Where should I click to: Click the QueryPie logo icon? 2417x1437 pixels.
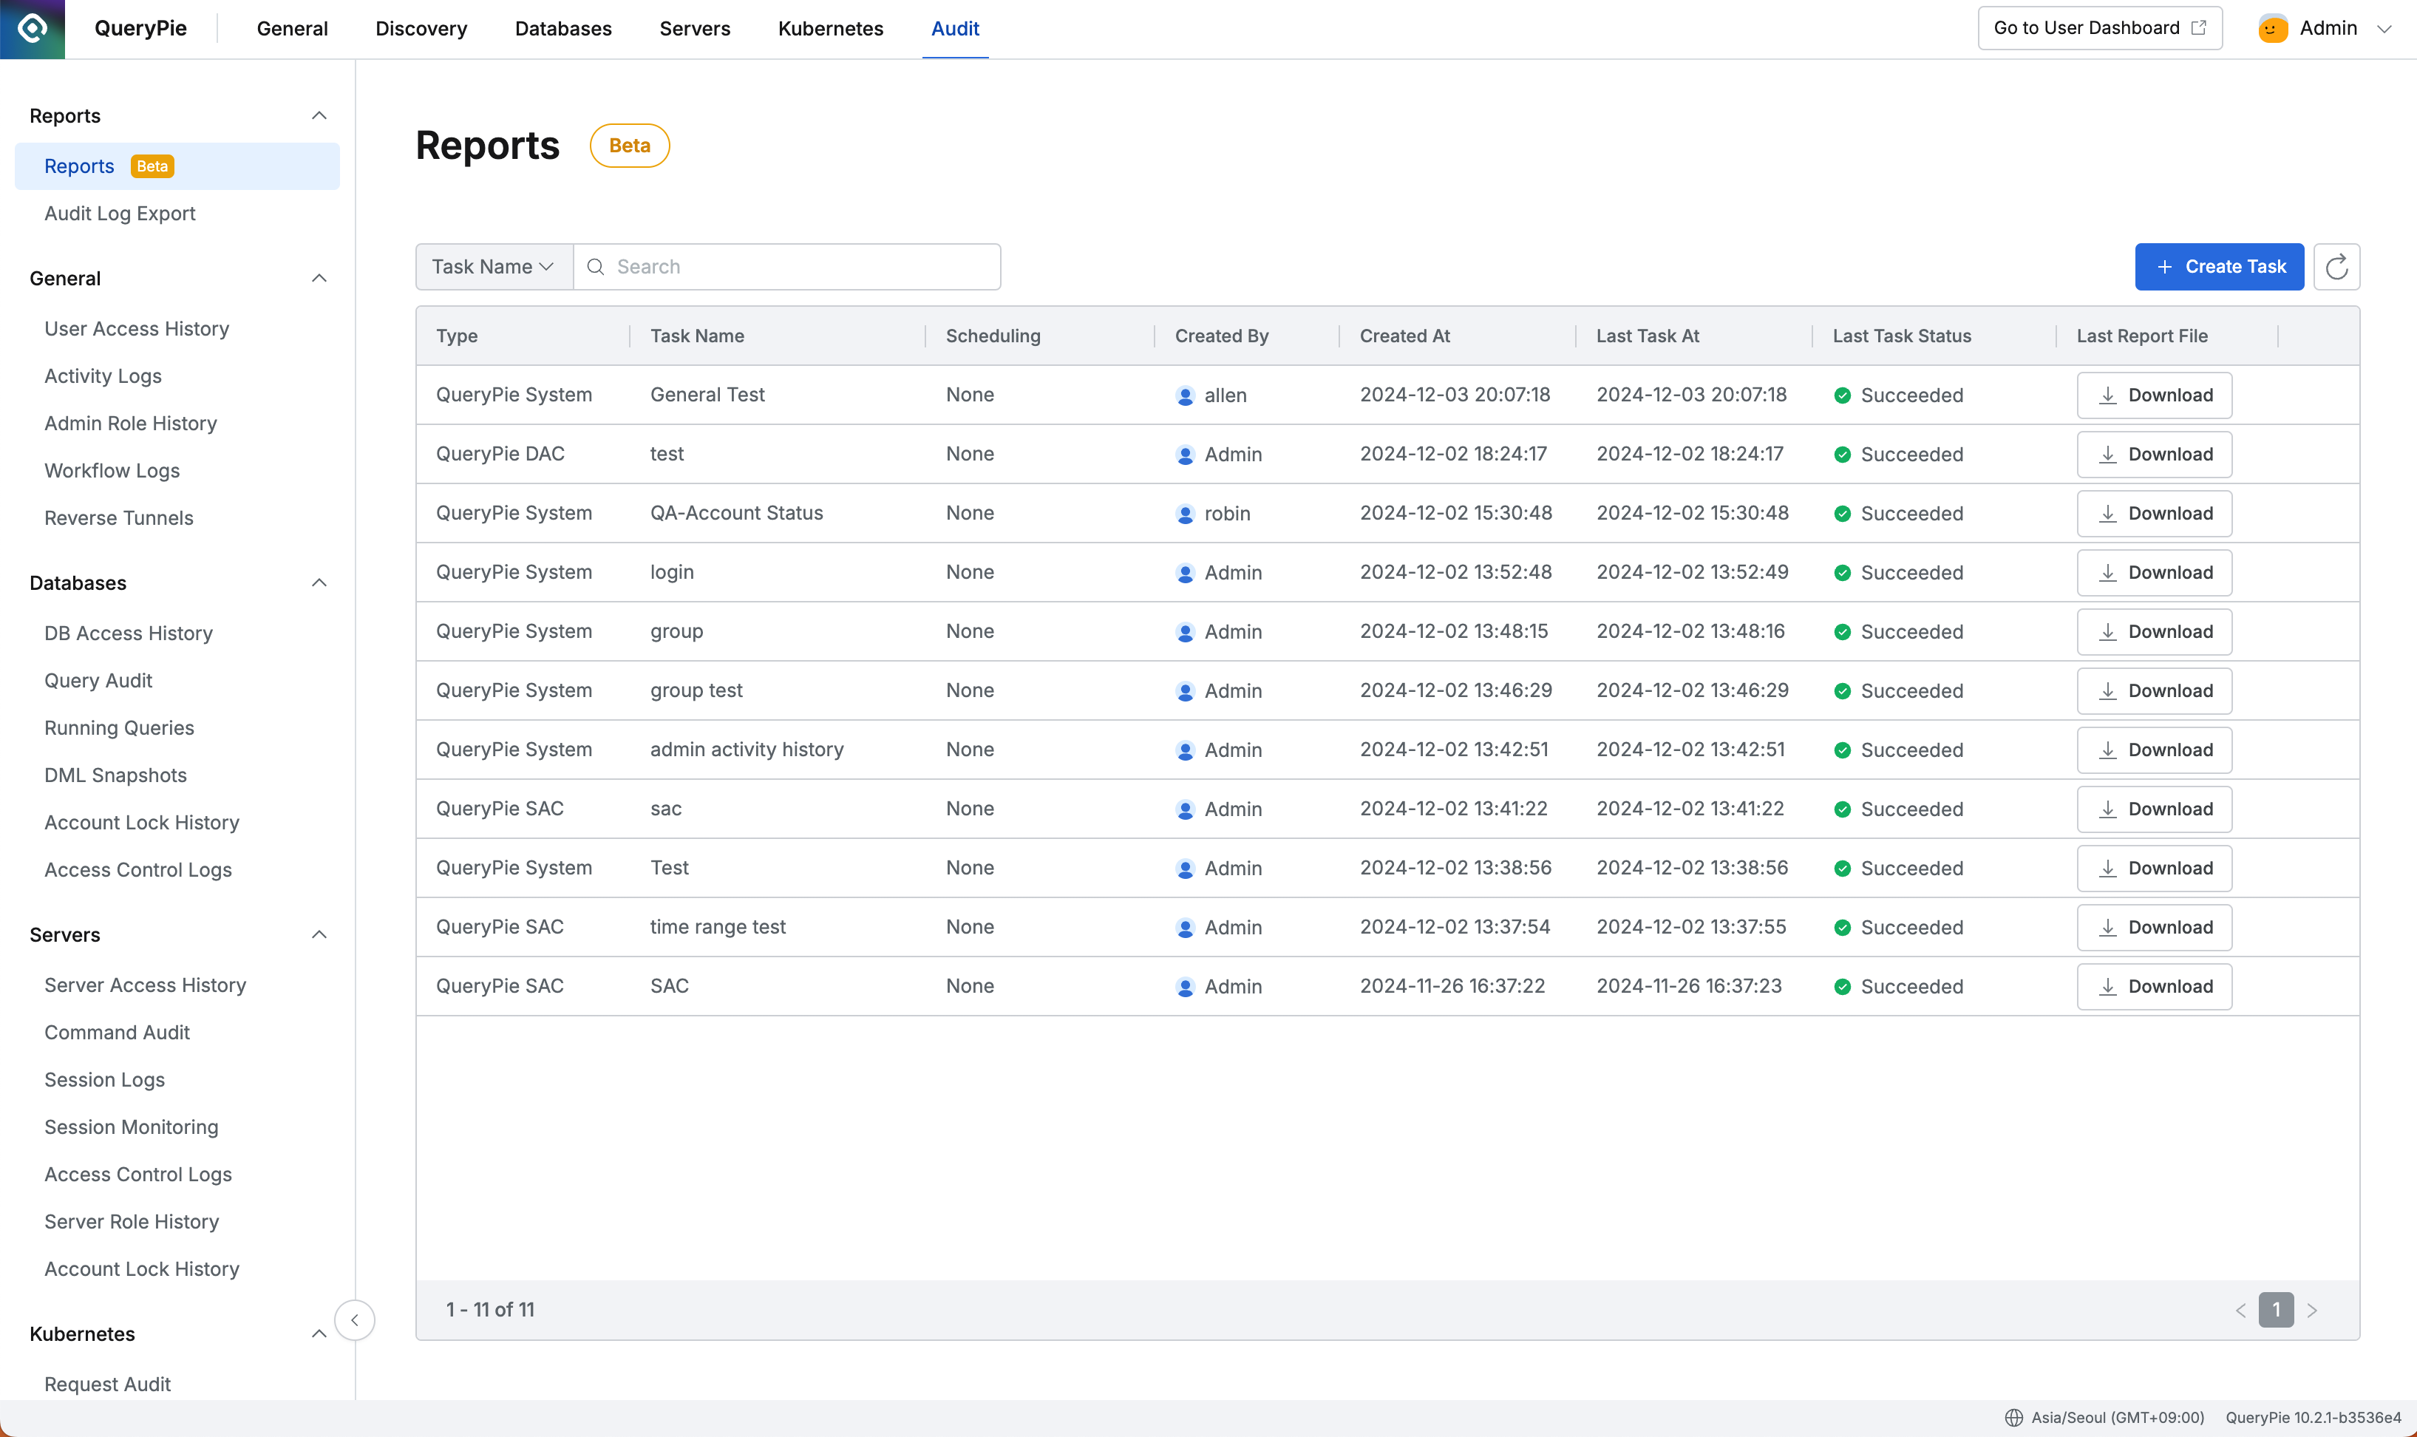coord(32,28)
